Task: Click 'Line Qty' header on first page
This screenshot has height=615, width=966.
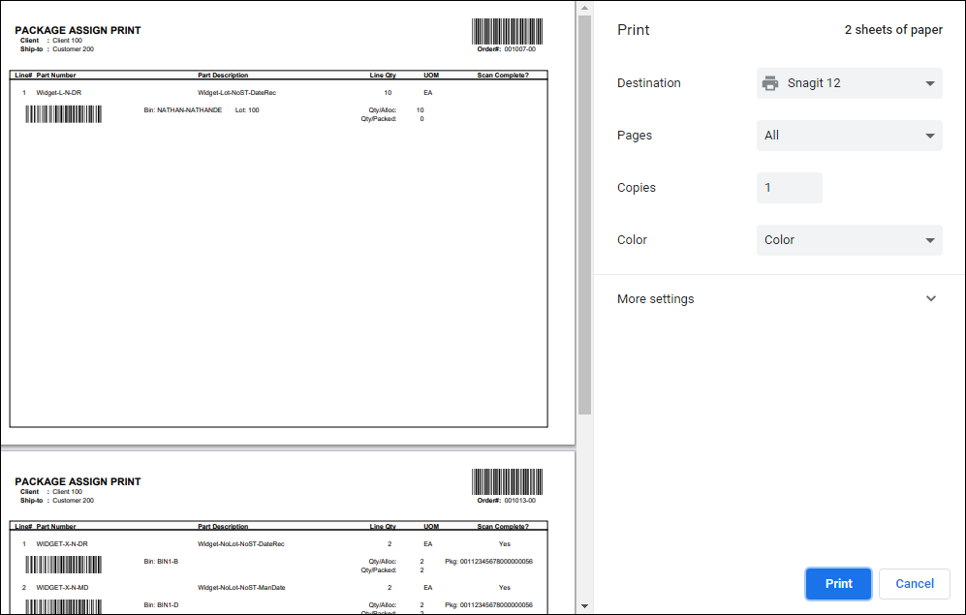Action: [383, 76]
